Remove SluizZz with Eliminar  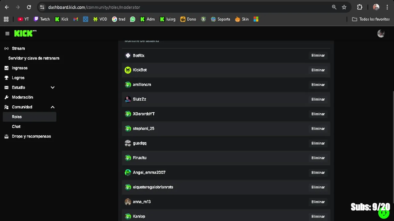318,99
